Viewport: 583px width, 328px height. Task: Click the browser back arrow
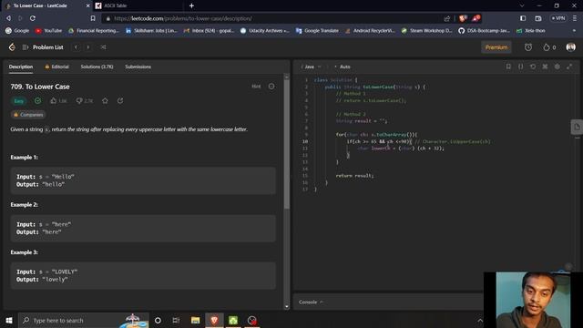[8, 18]
